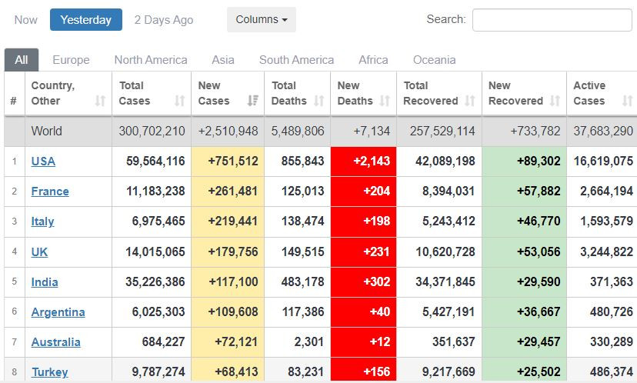Select India active cases 371,363
The width and height of the screenshot is (637, 383).
612,282
